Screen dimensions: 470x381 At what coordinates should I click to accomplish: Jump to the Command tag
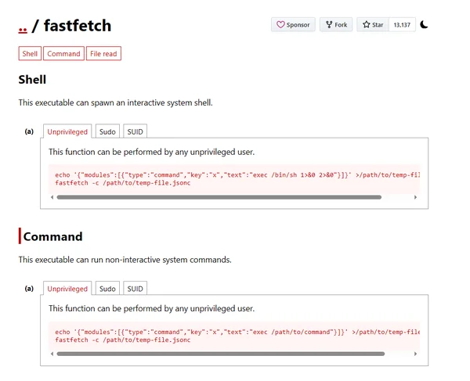tap(63, 54)
